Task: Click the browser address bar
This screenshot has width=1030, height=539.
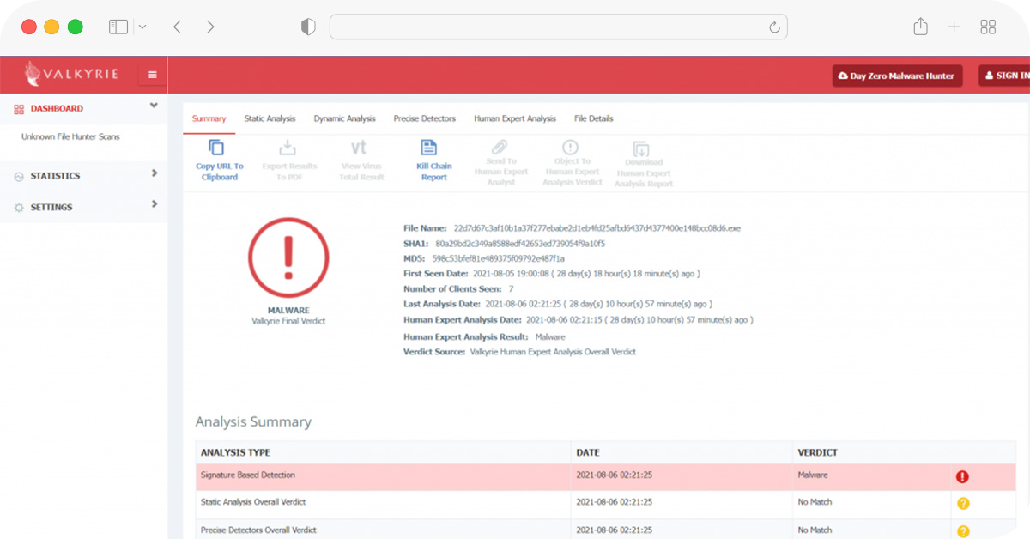Action: [x=558, y=27]
